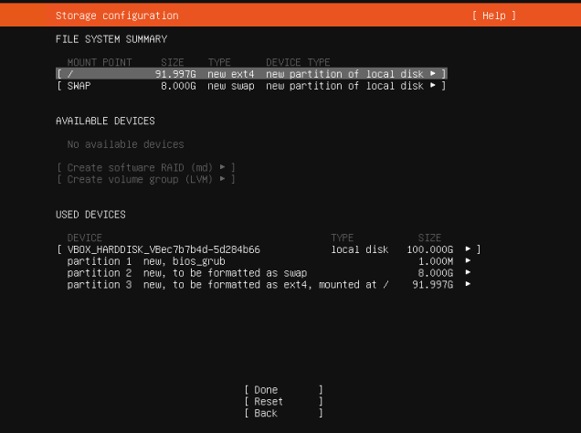581x433 pixels.
Task: Open partition 2 swap options menu
Action: point(269,273)
